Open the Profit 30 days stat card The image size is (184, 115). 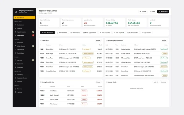click(136, 22)
